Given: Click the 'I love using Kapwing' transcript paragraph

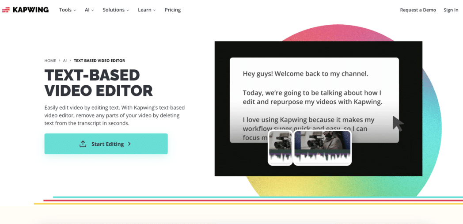Looking at the screenshot, I should (x=308, y=129).
